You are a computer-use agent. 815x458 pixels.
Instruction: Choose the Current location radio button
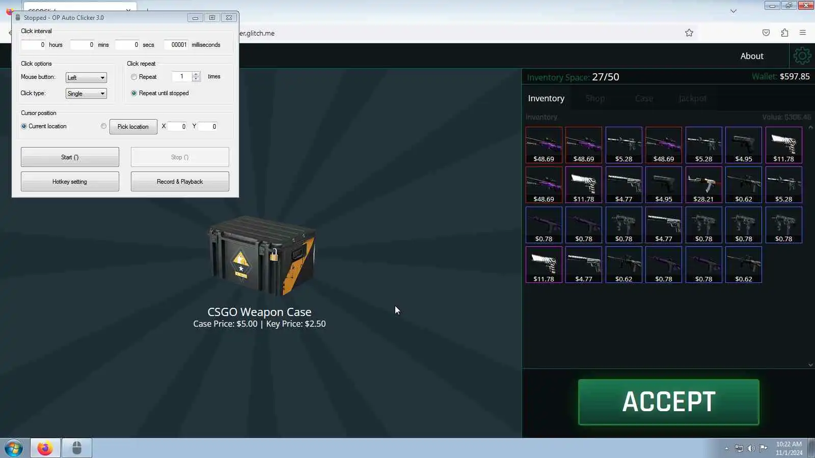[24, 126]
